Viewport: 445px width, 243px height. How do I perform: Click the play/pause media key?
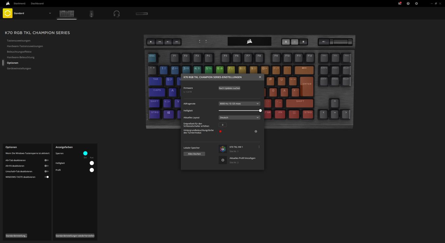coord(168,42)
